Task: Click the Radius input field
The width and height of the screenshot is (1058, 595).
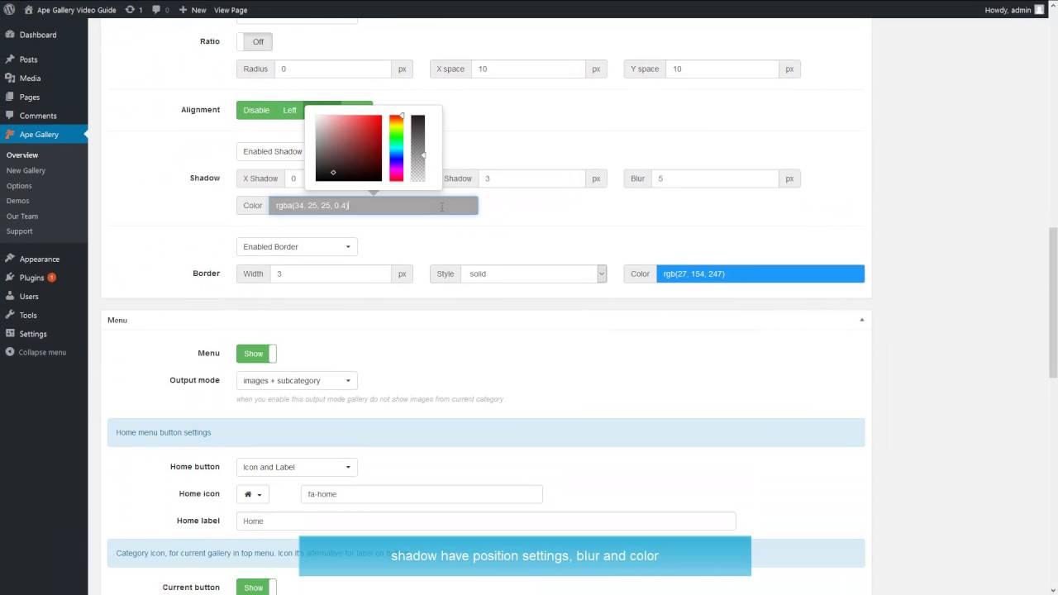Action: (333, 69)
